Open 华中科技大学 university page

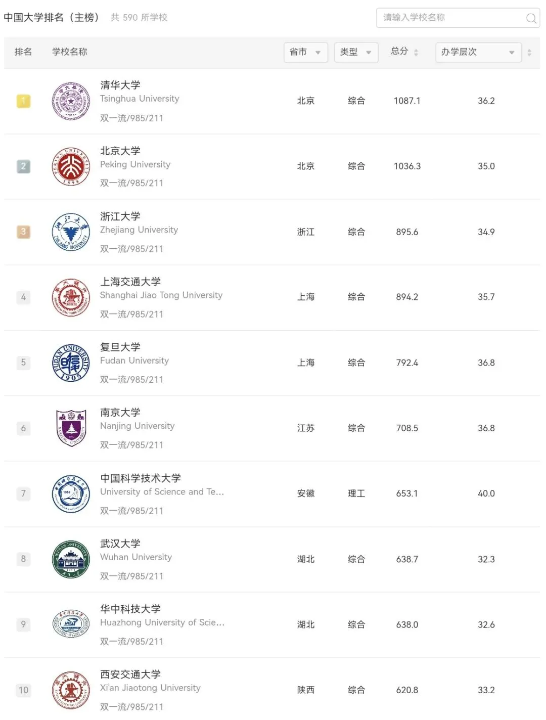[x=130, y=609]
